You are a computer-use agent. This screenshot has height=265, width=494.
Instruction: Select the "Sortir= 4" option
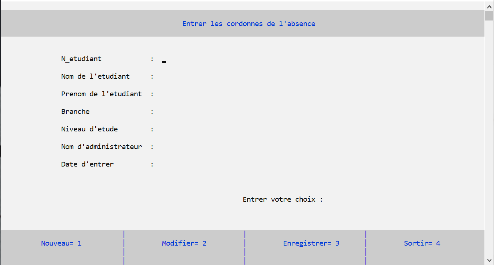[x=422, y=243]
